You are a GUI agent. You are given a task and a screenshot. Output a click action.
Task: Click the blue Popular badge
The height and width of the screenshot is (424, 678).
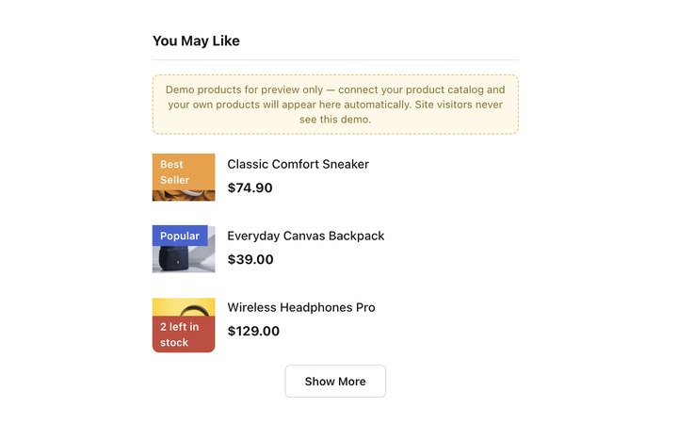click(x=180, y=236)
